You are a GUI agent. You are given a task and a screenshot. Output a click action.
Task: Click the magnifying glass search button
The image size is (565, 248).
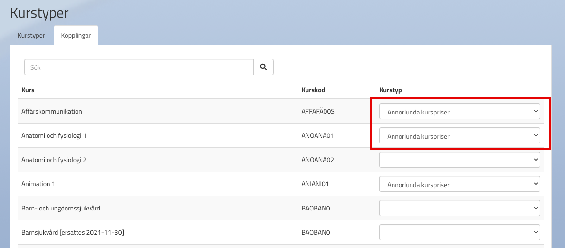pyautogui.click(x=263, y=67)
